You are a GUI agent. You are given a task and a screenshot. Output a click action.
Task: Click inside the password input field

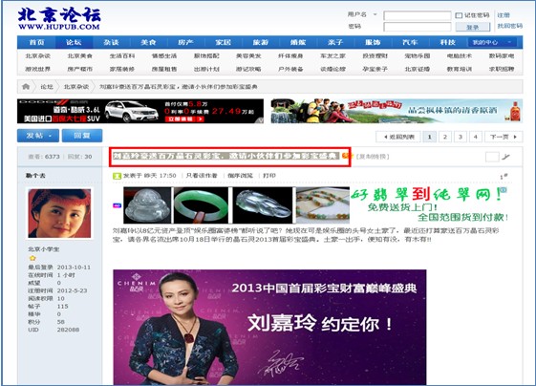[417, 27]
